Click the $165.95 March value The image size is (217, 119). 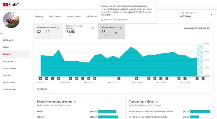click(x=93, y=111)
